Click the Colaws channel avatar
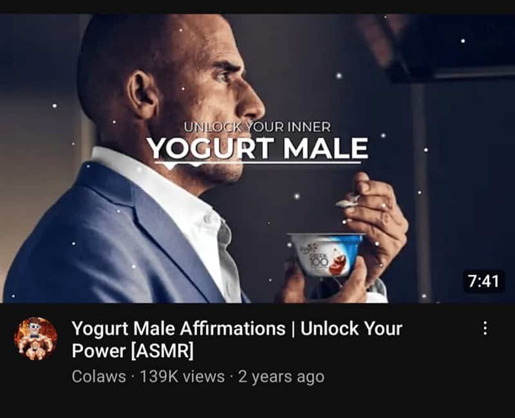The width and height of the screenshot is (515, 418). coord(35,338)
